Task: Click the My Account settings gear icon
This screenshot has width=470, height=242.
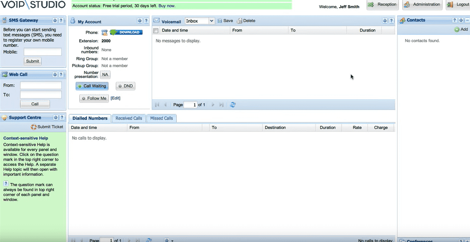Action: (140, 21)
